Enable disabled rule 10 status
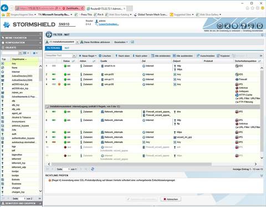Viewport: 266px width, 207px height. [65, 147]
